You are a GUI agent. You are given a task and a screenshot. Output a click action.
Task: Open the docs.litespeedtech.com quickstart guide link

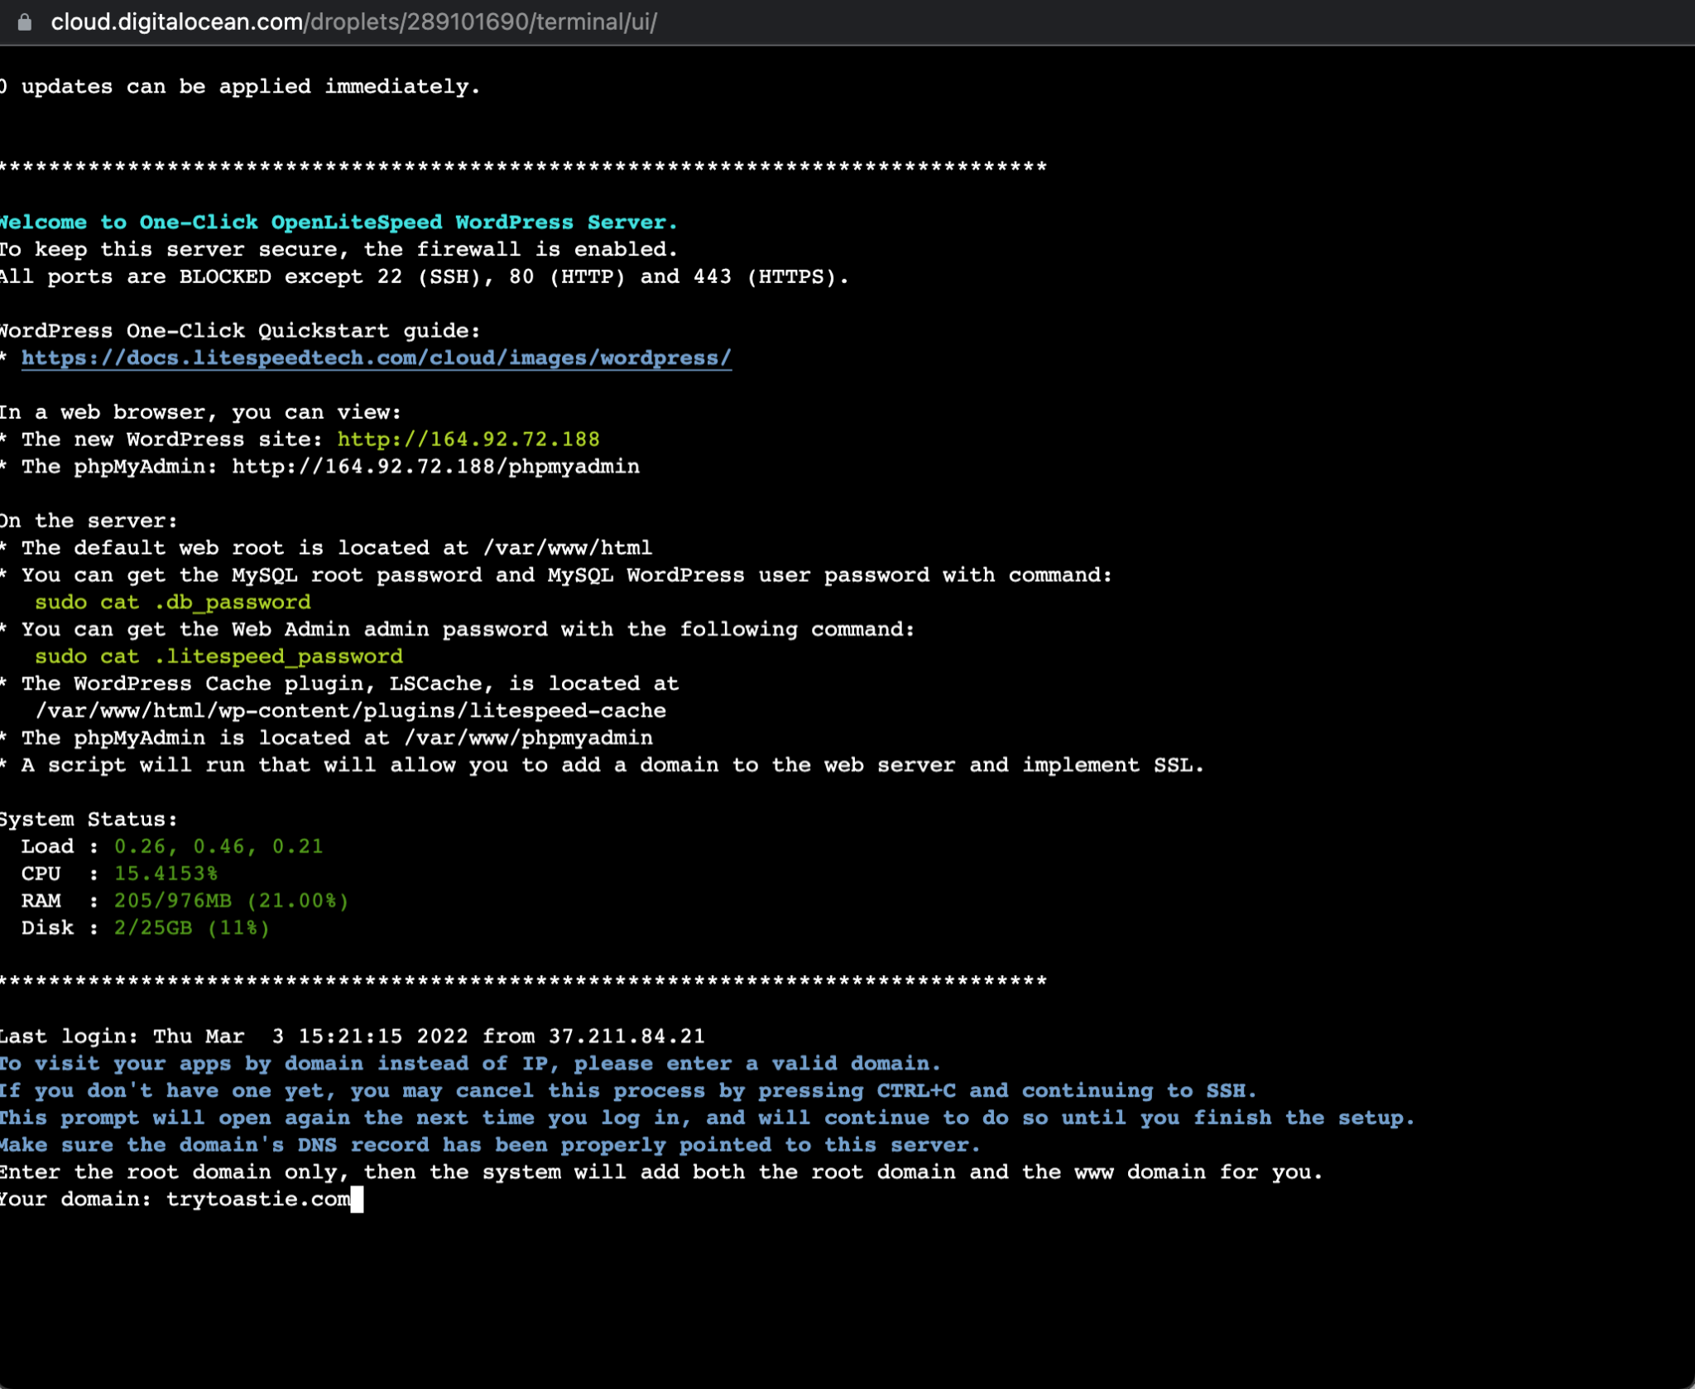tap(377, 358)
